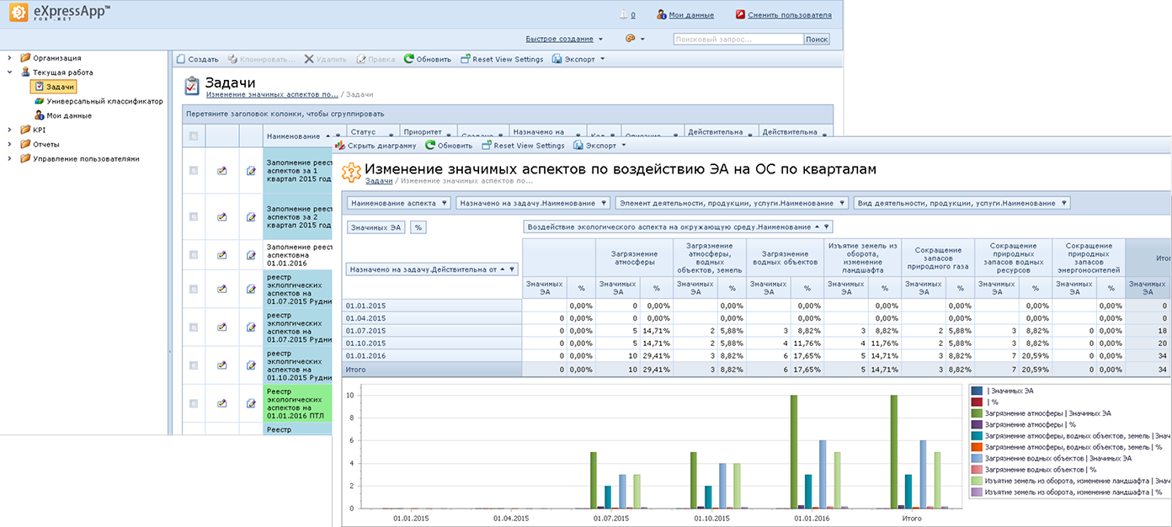Select Задачи item in navigation tree

54,87
